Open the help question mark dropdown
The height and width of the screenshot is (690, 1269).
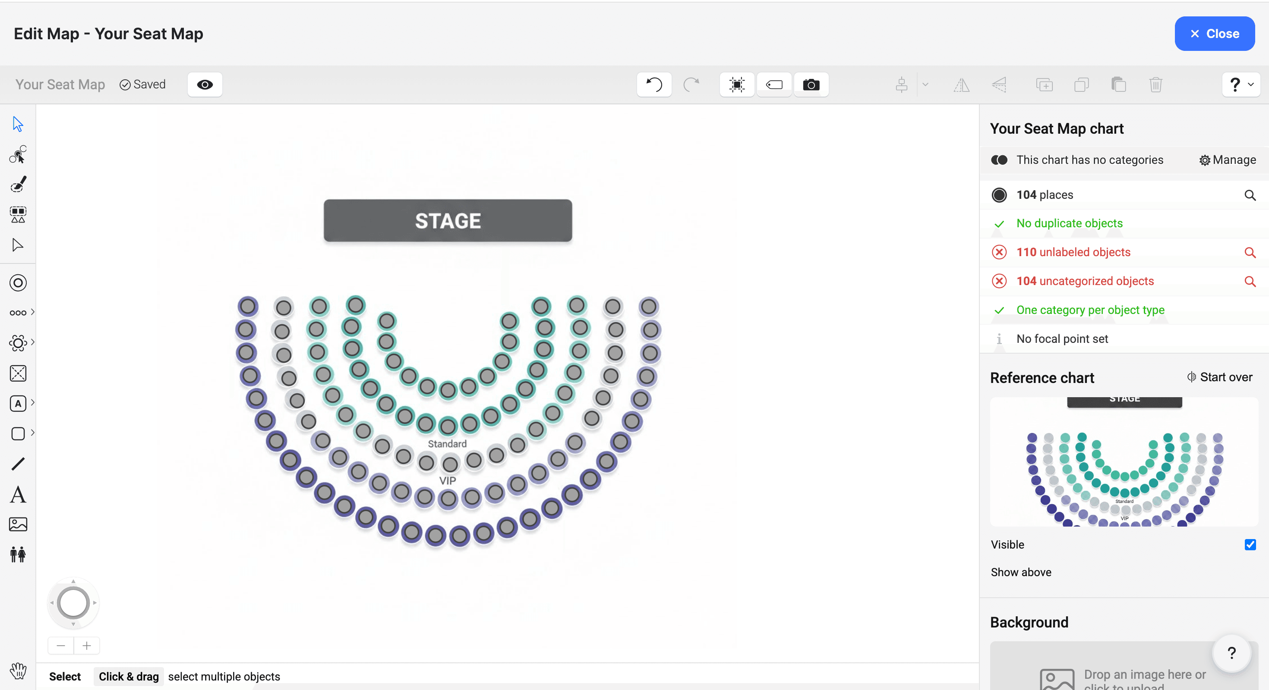coord(1241,85)
